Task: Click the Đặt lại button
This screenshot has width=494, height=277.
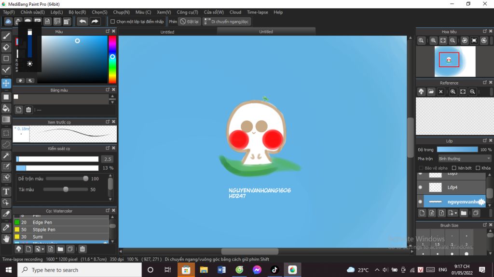Action: coord(189,22)
